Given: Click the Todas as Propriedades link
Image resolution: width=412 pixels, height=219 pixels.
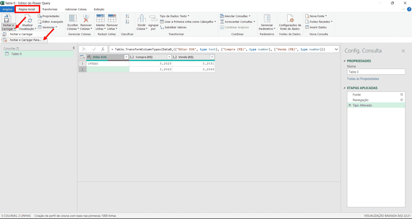Looking at the screenshot, I should point(363,79).
